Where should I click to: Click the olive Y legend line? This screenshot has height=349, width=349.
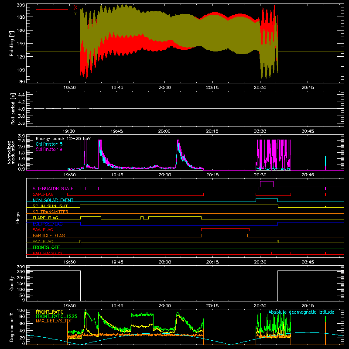tap(52, 15)
